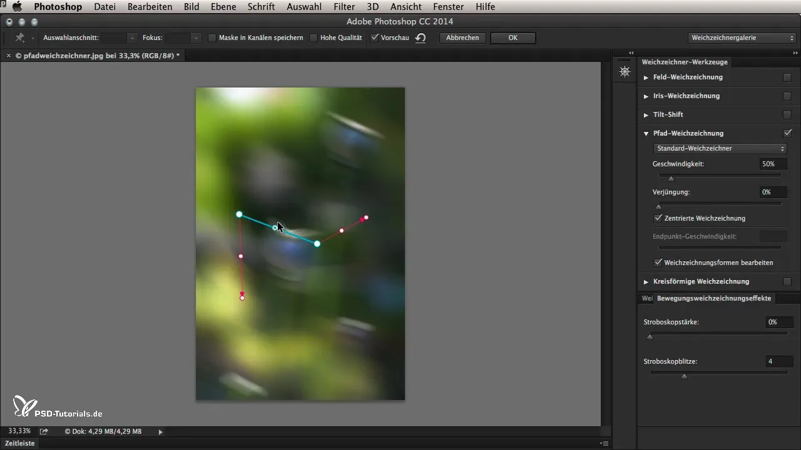This screenshot has height=450, width=801.
Task: Click the share icon in status bar
Action: (x=44, y=431)
